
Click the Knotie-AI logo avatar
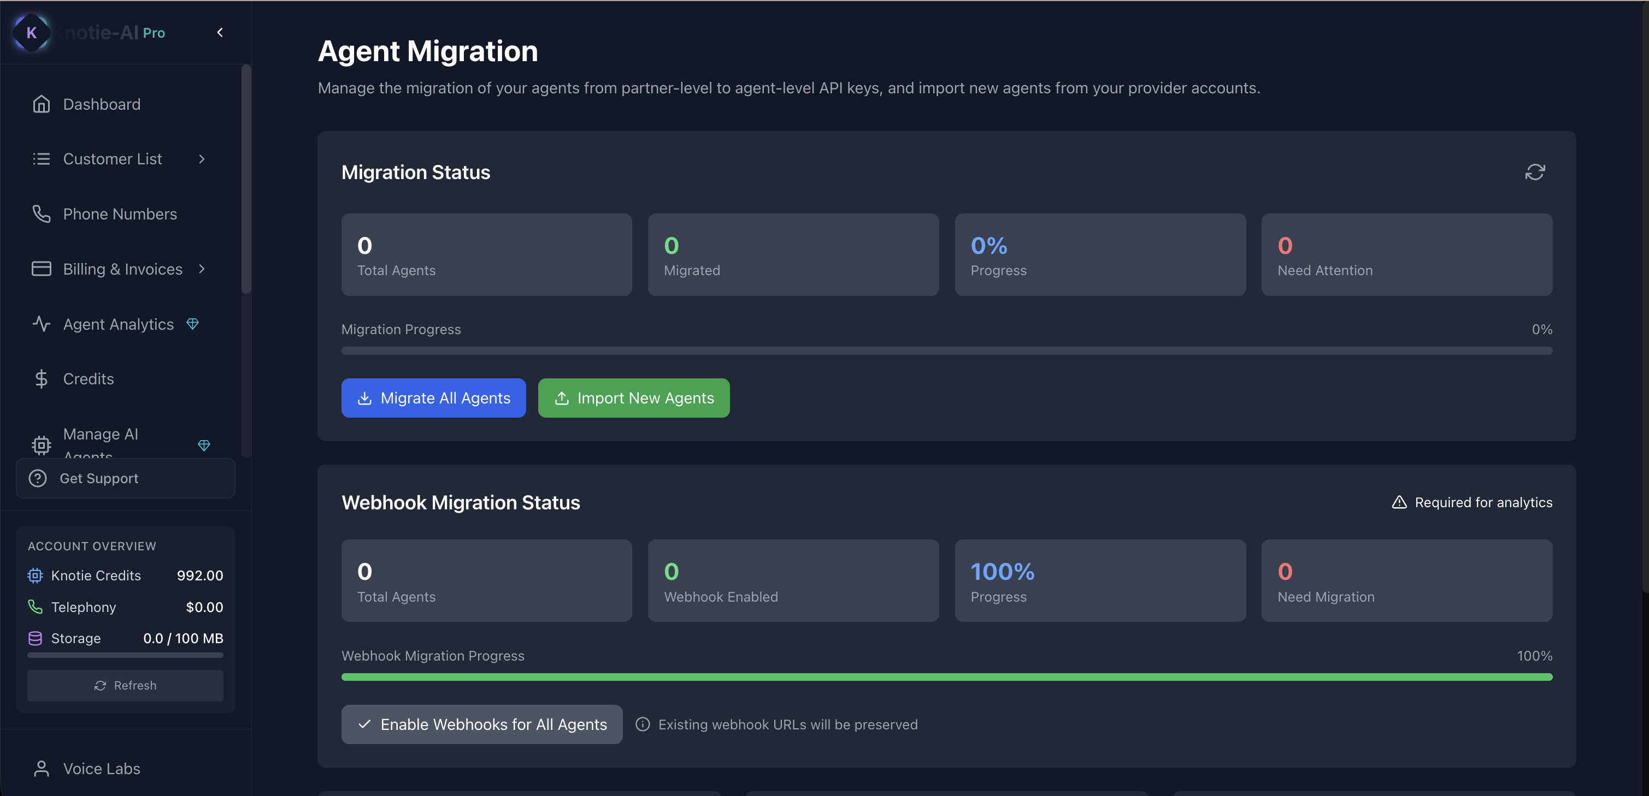31,33
